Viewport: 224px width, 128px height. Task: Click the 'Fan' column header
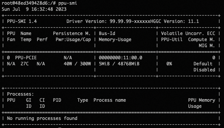[x=11, y=40]
